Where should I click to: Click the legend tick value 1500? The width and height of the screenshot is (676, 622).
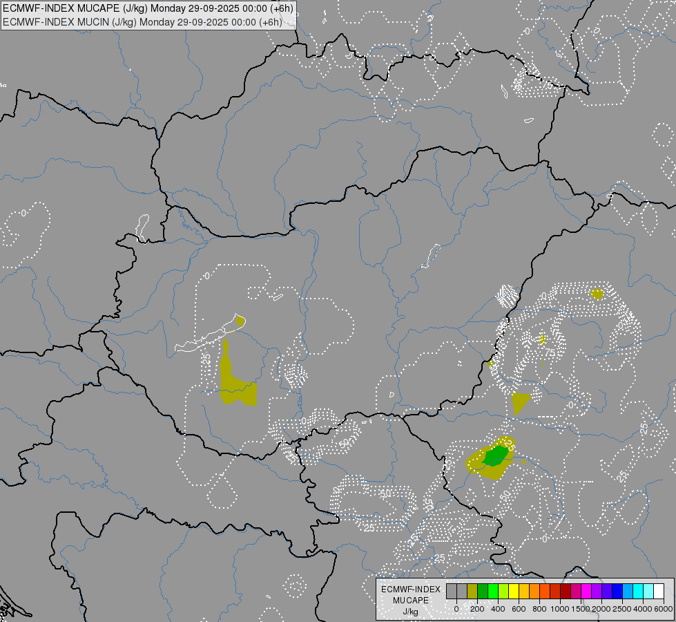coord(581,609)
